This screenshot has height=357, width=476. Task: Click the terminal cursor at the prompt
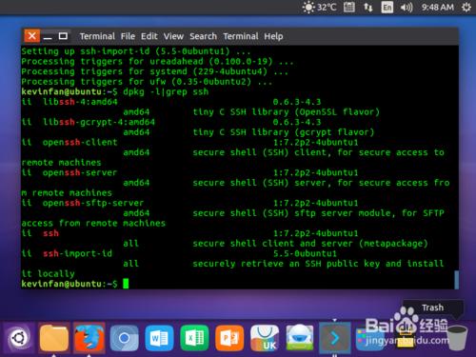point(126,284)
